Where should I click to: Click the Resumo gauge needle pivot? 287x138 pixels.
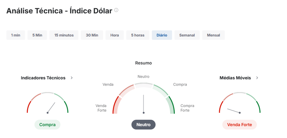pyautogui.click(x=143, y=113)
